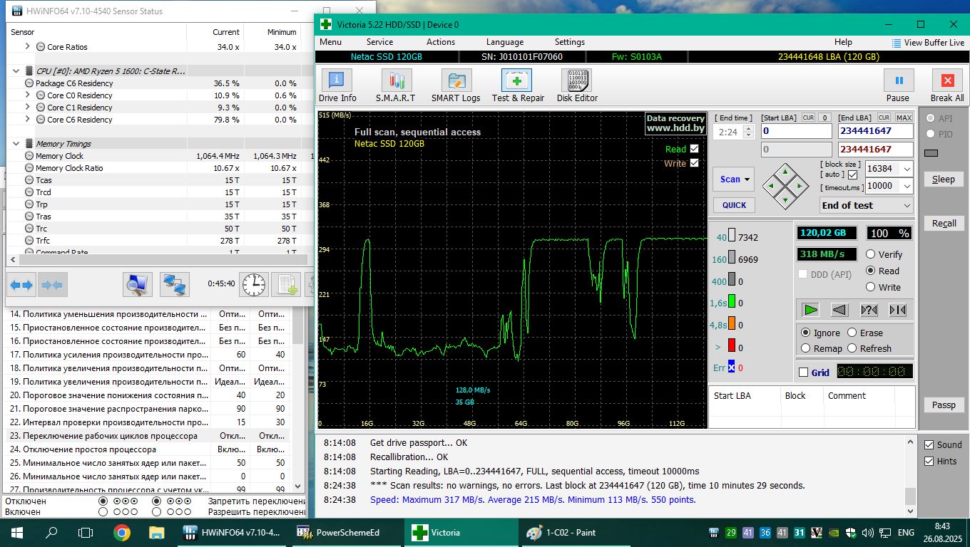
Task: Open SMART Logs in Victoria
Action: click(x=456, y=86)
